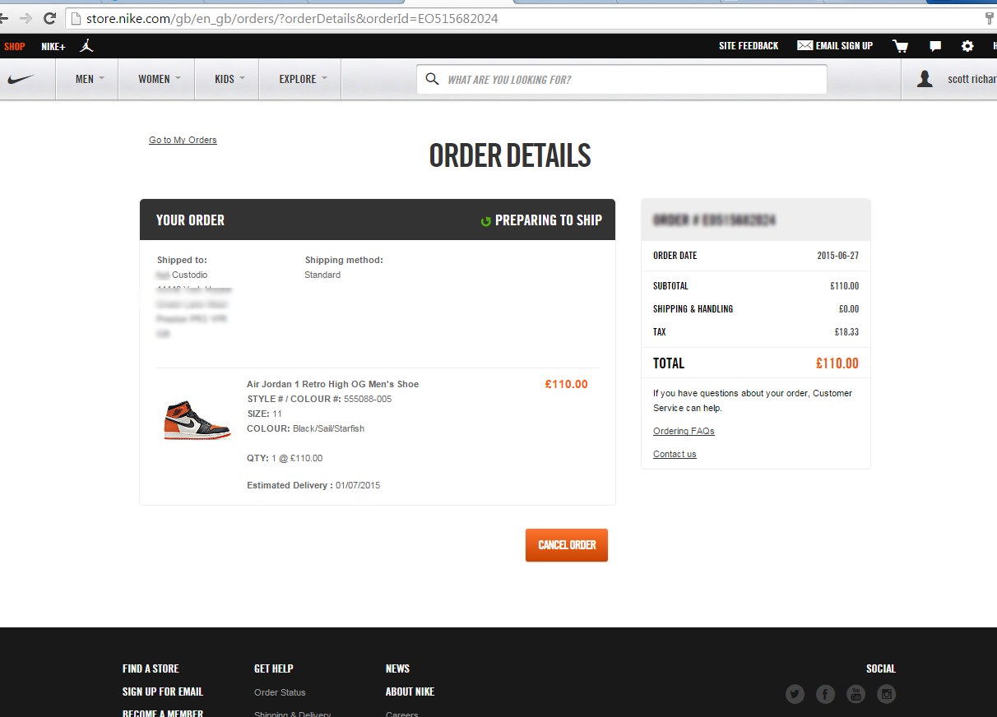Open the Jordan jumpman brand icon
Screen dimensions: 997x717
[86, 46]
